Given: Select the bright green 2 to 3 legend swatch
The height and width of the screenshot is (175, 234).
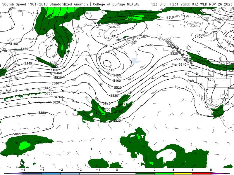Looking at the screenshot, I should pyautogui.click(x=164, y=174).
